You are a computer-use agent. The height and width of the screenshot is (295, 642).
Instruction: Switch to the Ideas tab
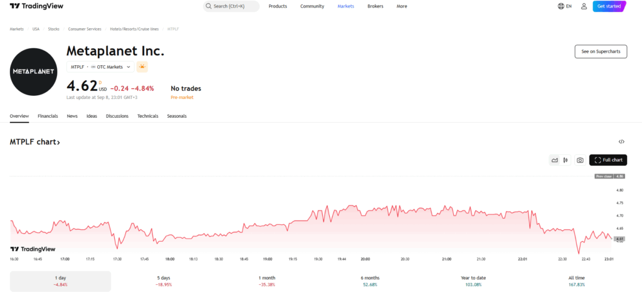pyautogui.click(x=92, y=116)
